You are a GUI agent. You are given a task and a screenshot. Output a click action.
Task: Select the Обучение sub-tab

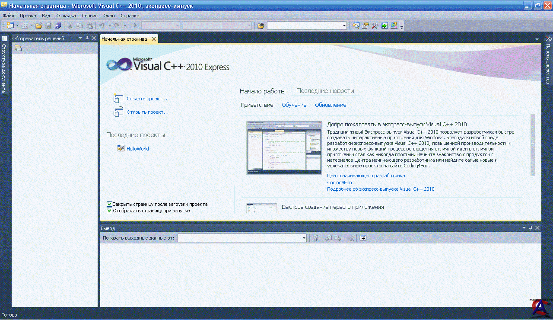pyautogui.click(x=294, y=105)
